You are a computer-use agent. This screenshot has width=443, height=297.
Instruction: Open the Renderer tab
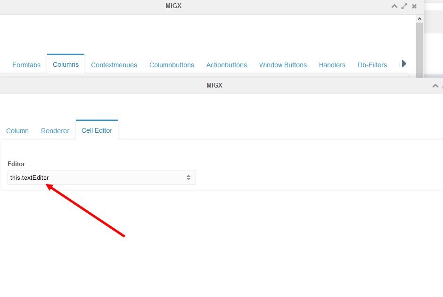pyautogui.click(x=55, y=131)
